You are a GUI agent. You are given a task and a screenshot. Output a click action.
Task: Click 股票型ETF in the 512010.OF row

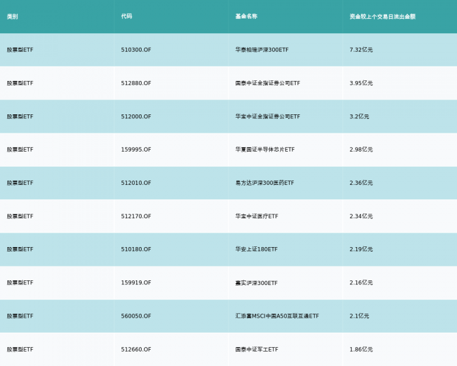click(20, 183)
